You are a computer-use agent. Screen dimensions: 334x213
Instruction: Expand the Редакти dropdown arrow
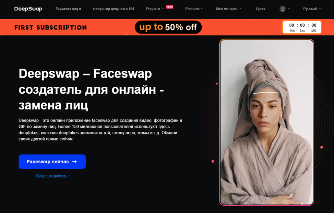pos(163,9)
